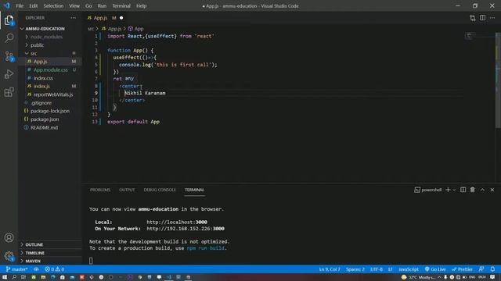
Task: Open editor more actions ellipsis
Action: coord(492,18)
